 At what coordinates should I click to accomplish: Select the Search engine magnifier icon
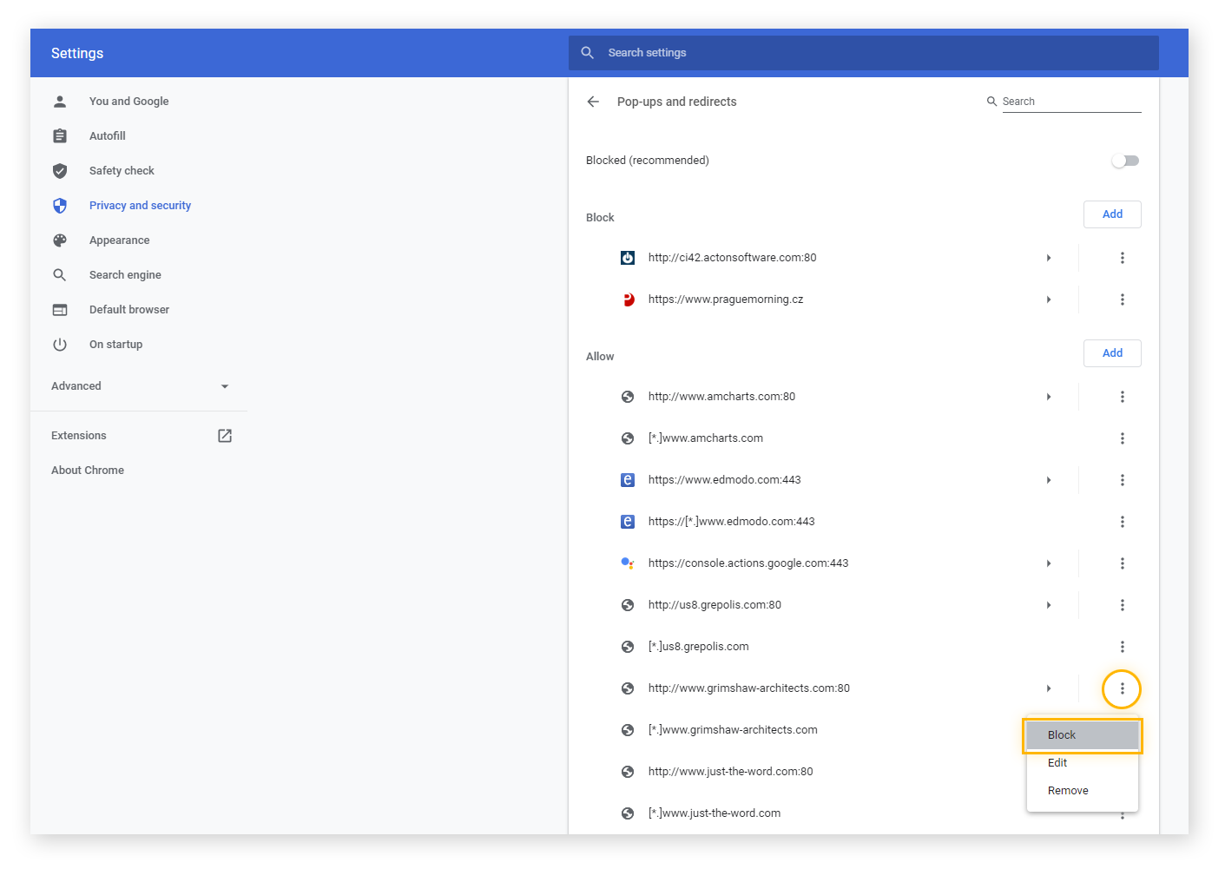pos(60,274)
